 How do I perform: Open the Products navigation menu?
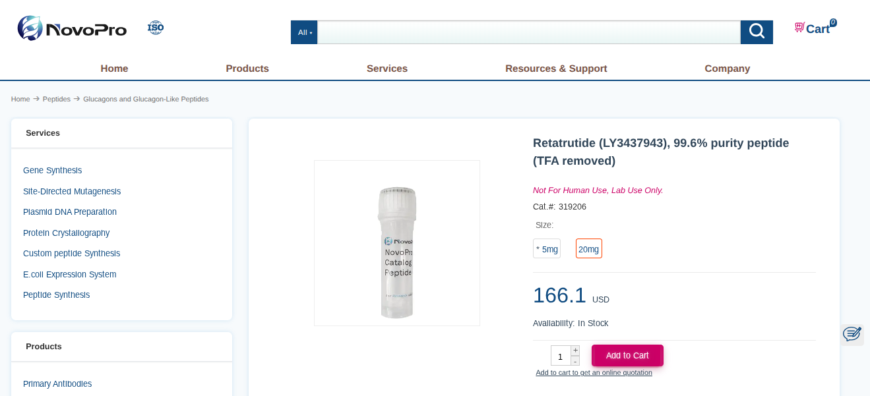coord(247,69)
